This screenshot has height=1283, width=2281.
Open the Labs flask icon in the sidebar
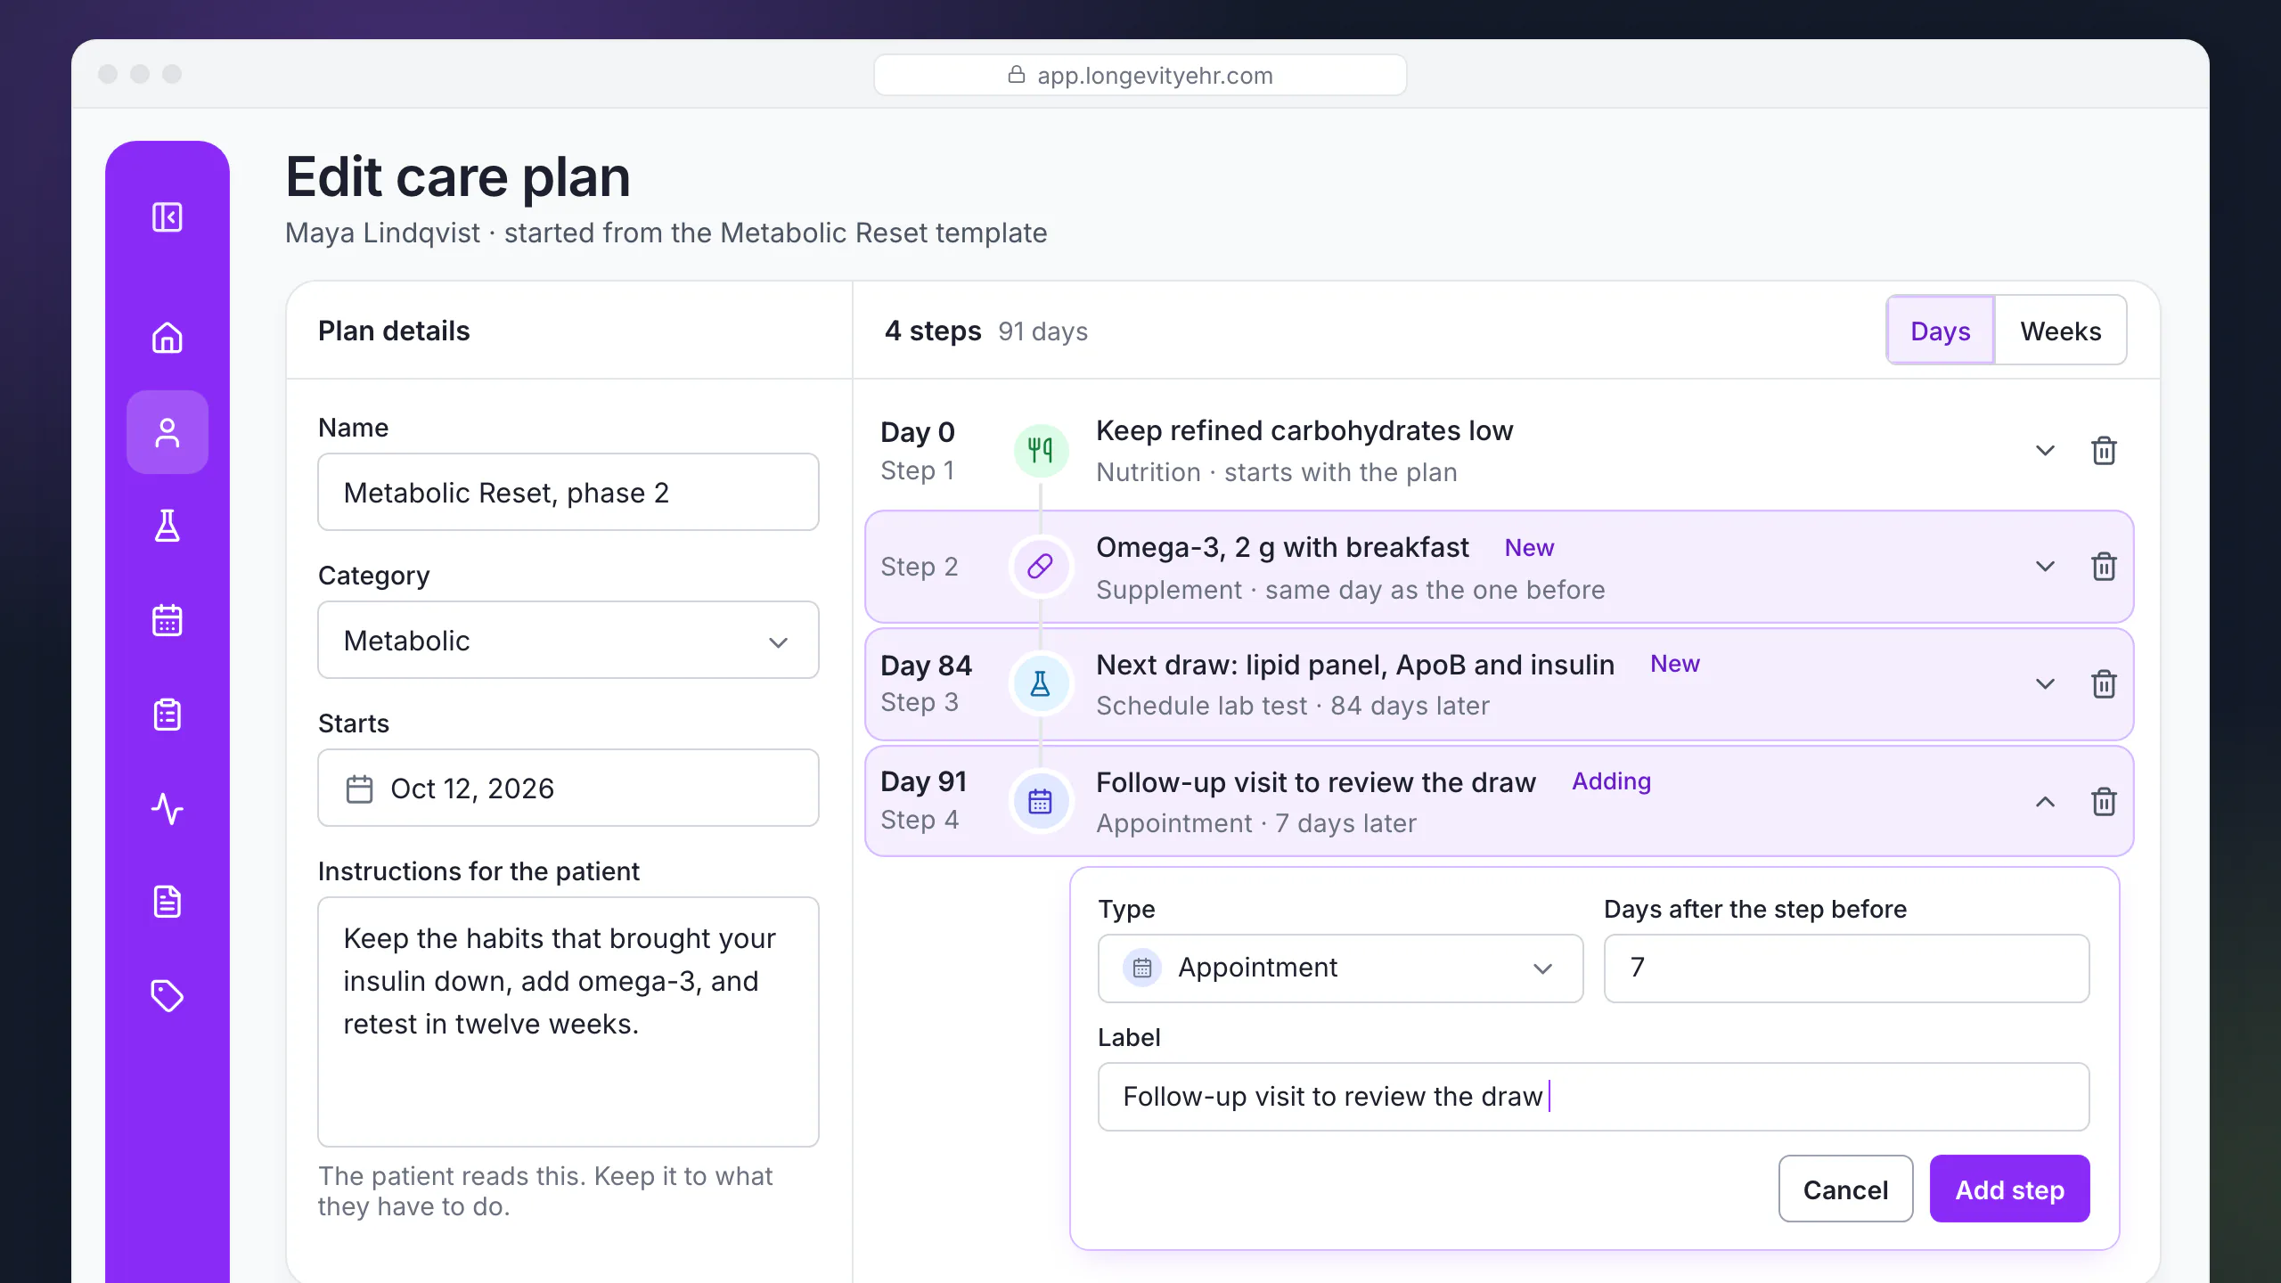pyautogui.click(x=168, y=526)
